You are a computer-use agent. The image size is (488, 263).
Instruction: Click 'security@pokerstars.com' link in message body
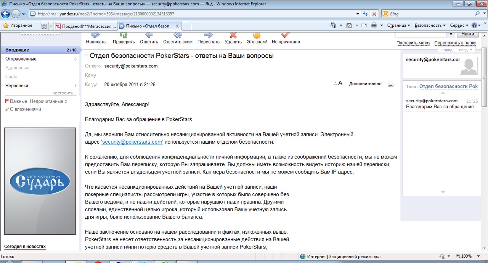[132, 142]
